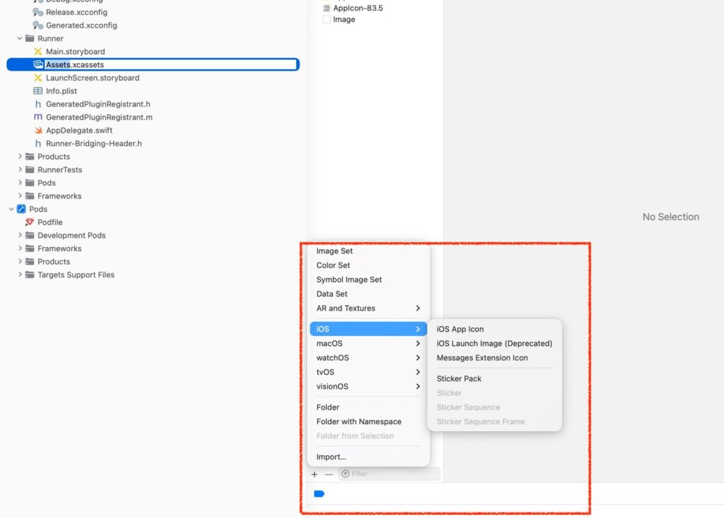The width and height of the screenshot is (724, 518).
Task: Select Sticker Pack option
Action: click(x=459, y=379)
